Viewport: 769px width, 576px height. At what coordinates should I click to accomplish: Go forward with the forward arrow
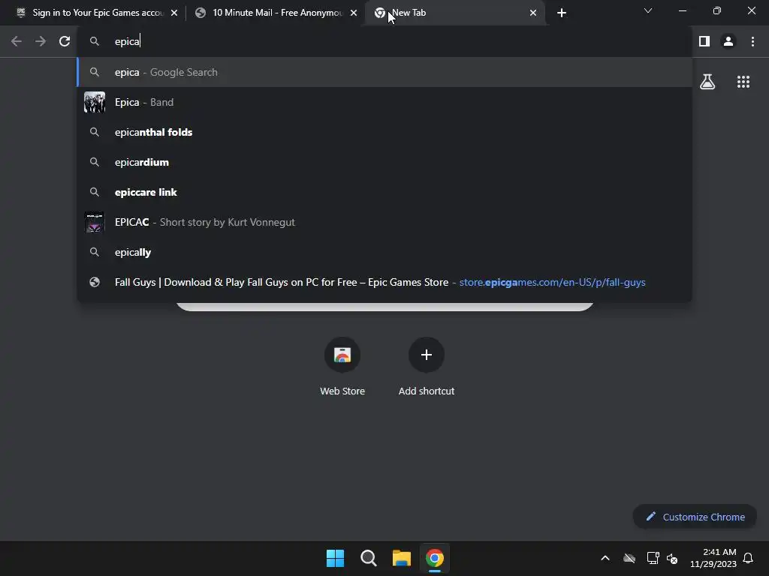coord(41,42)
